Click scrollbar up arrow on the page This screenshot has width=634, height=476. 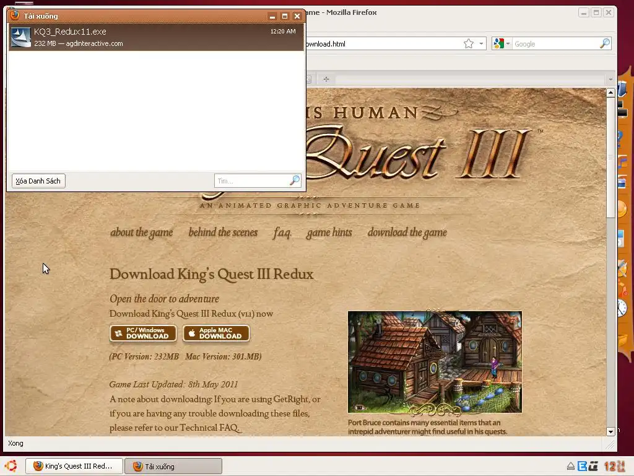(610, 93)
